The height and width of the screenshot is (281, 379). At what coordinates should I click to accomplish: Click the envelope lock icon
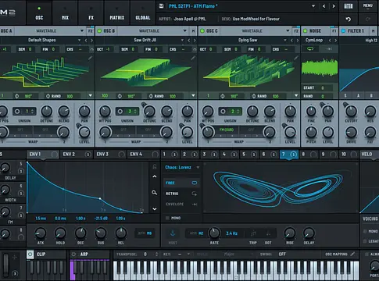coord(155,167)
